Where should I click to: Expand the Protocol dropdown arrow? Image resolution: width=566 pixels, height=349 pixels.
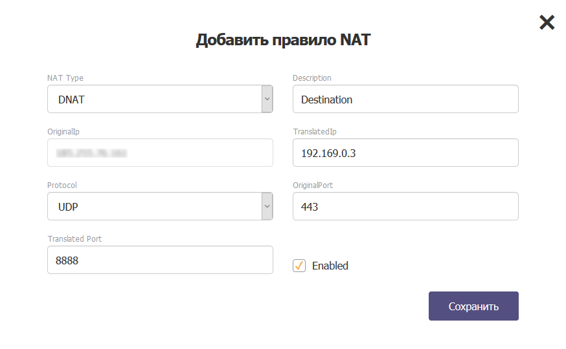point(267,207)
